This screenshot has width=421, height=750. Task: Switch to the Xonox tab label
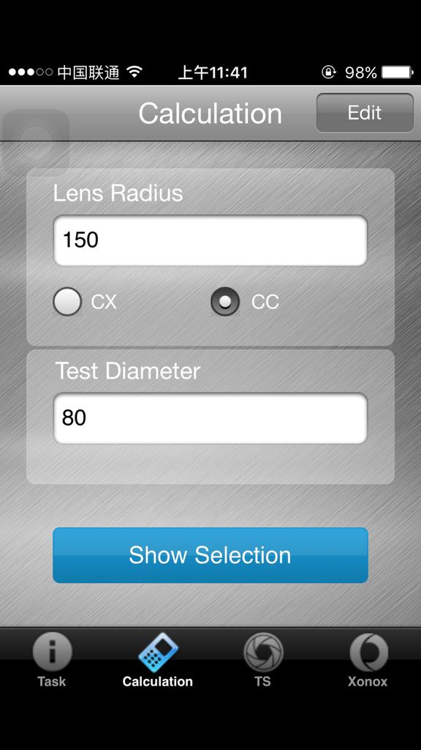click(368, 682)
